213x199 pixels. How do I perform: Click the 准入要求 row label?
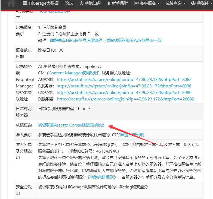24,135
